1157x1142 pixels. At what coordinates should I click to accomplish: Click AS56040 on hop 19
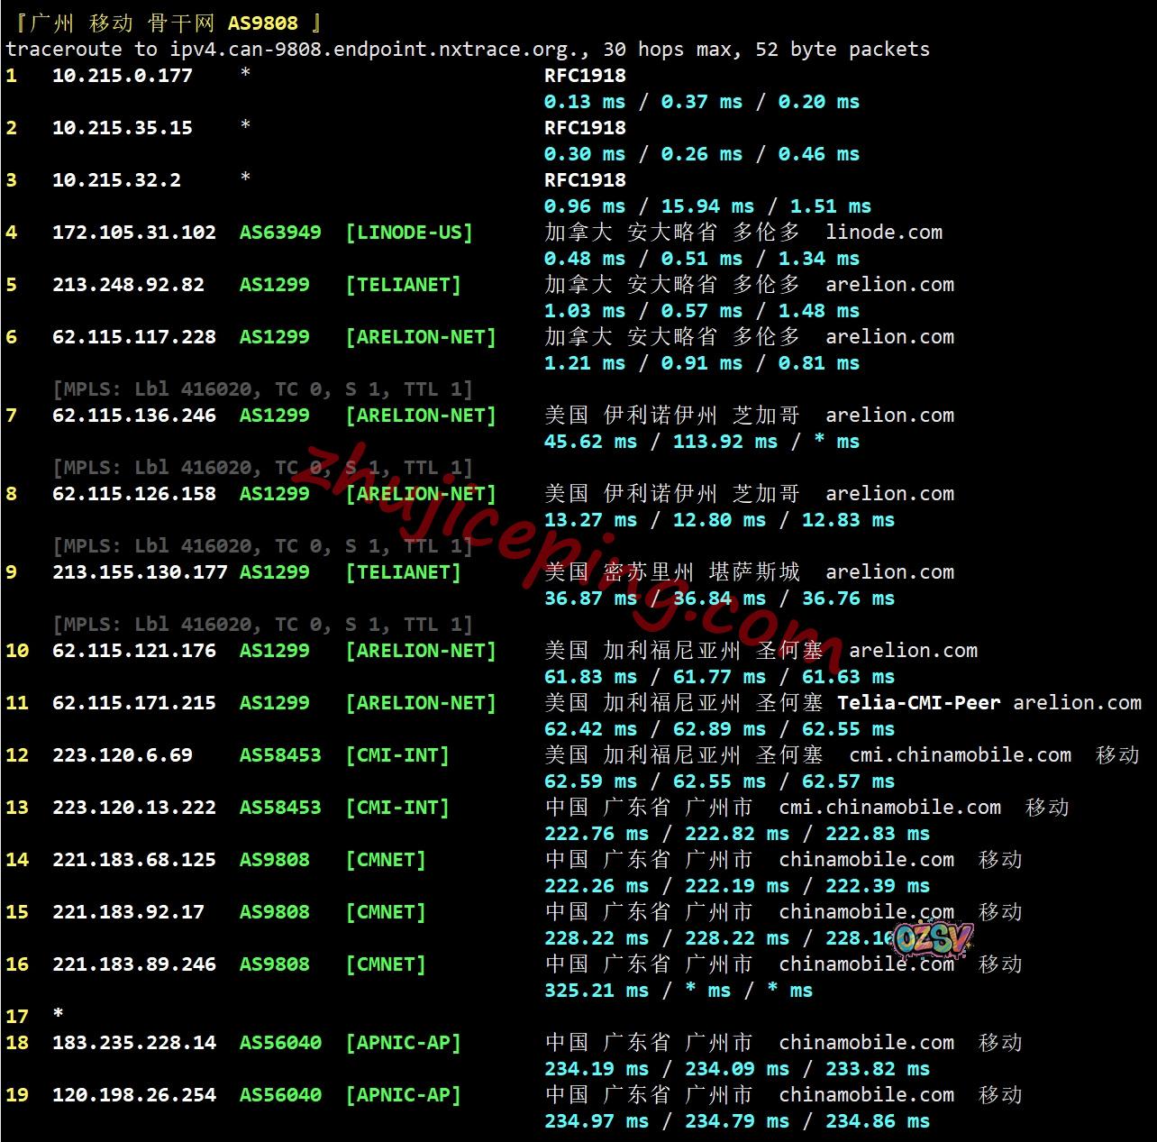tap(279, 1095)
